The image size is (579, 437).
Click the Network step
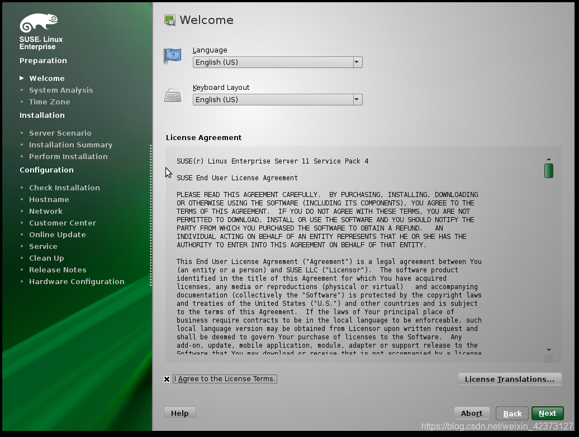pyautogui.click(x=46, y=212)
